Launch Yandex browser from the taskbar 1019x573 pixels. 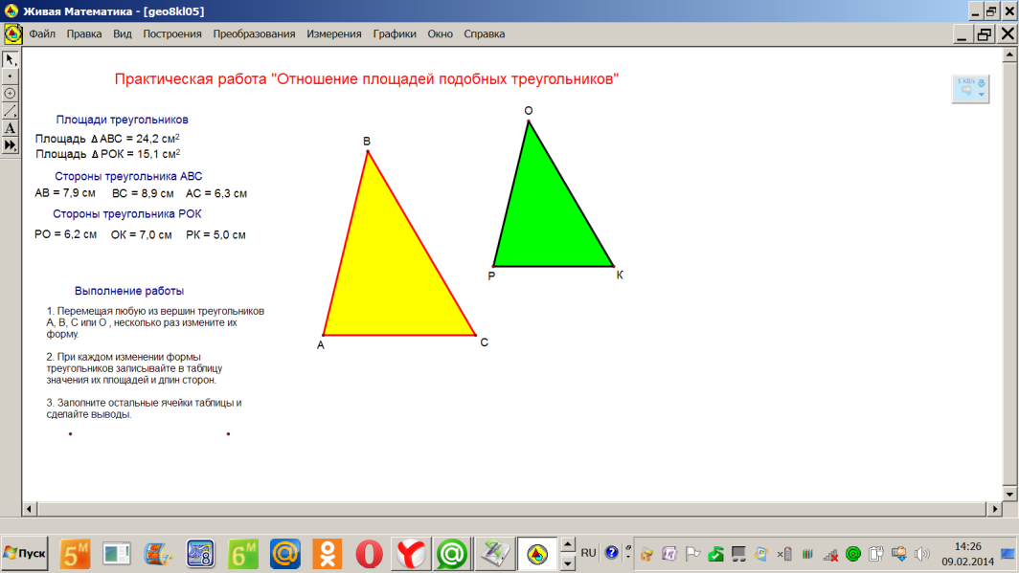point(411,553)
